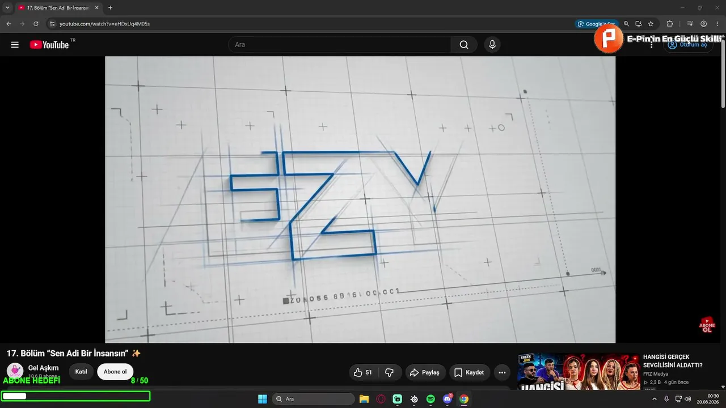Viewport: 726px width, 408px height.
Task: Start voice search with the microphone
Action: pos(492,45)
